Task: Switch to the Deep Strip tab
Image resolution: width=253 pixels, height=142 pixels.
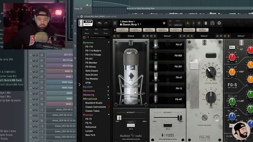Action: [x=162, y=30]
